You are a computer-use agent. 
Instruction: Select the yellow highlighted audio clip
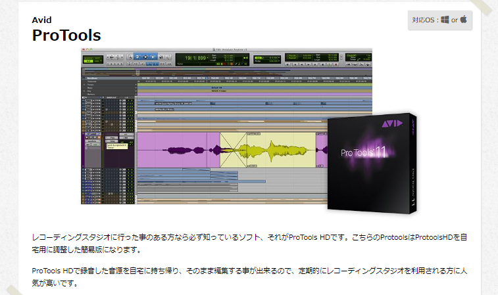281,150
